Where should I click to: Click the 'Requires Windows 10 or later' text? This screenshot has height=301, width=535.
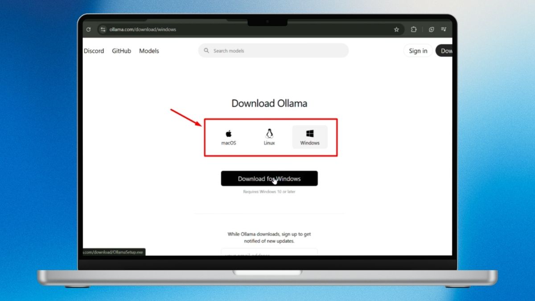coord(269,192)
